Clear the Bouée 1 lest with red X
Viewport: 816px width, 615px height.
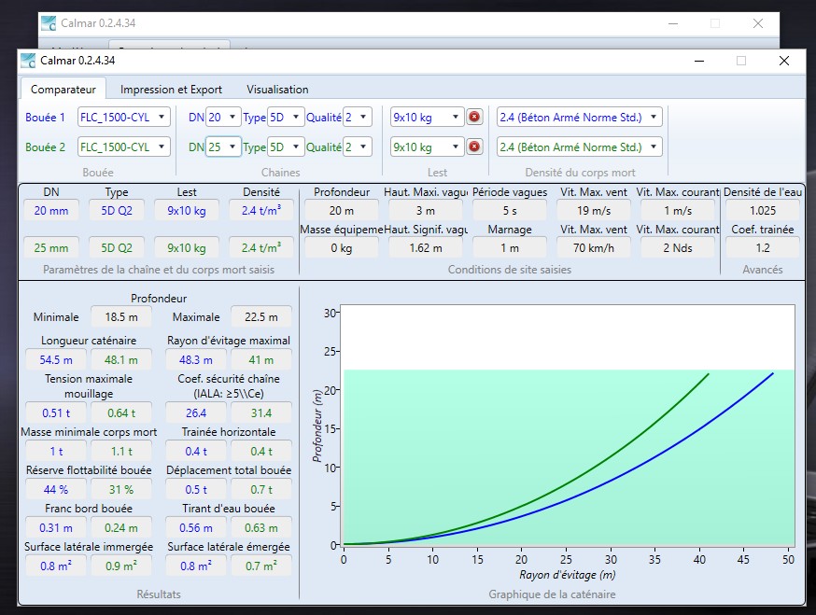[x=474, y=118]
